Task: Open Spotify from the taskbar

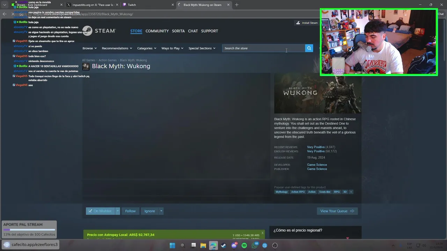Action: [244, 245]
